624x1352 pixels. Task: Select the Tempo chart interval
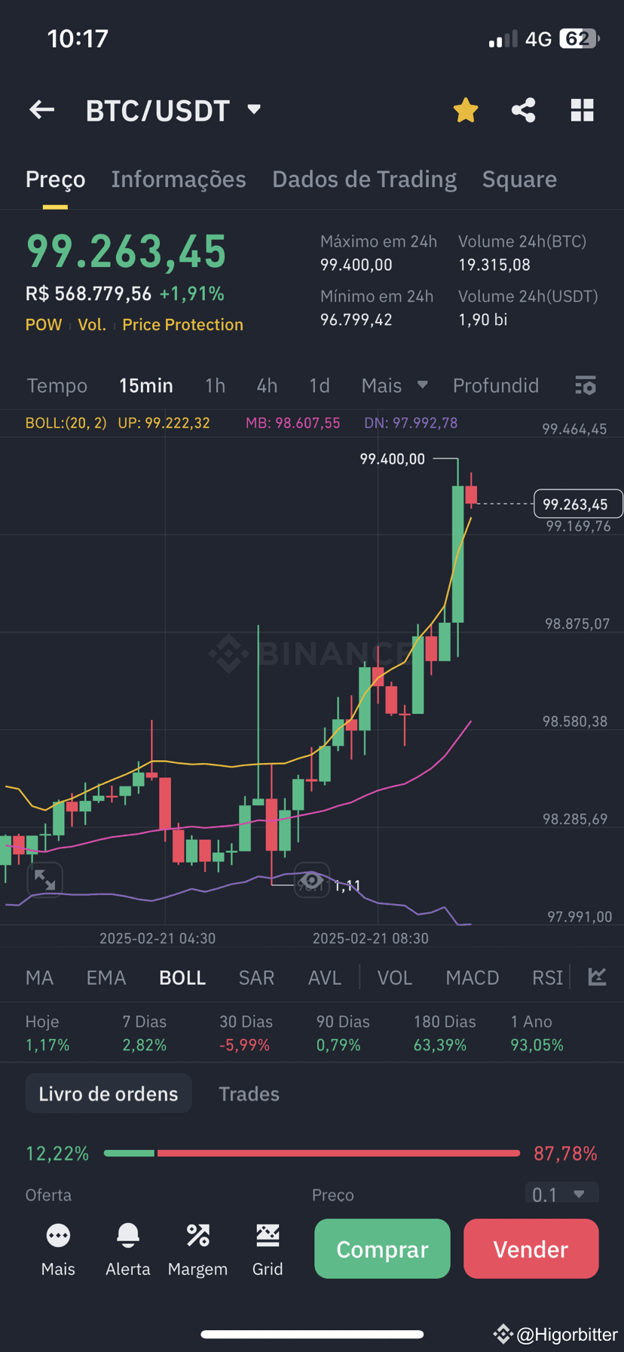(x=57, y=385)
